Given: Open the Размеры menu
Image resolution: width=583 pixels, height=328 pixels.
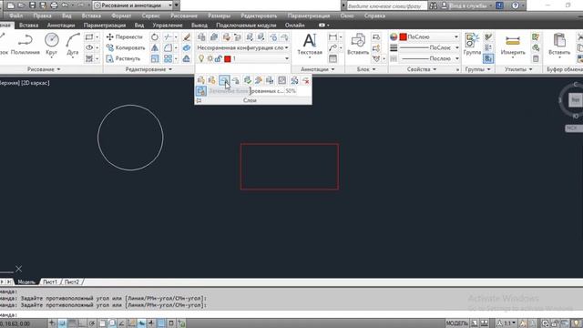Looking at the screenshot, I should tap(219, 15).
